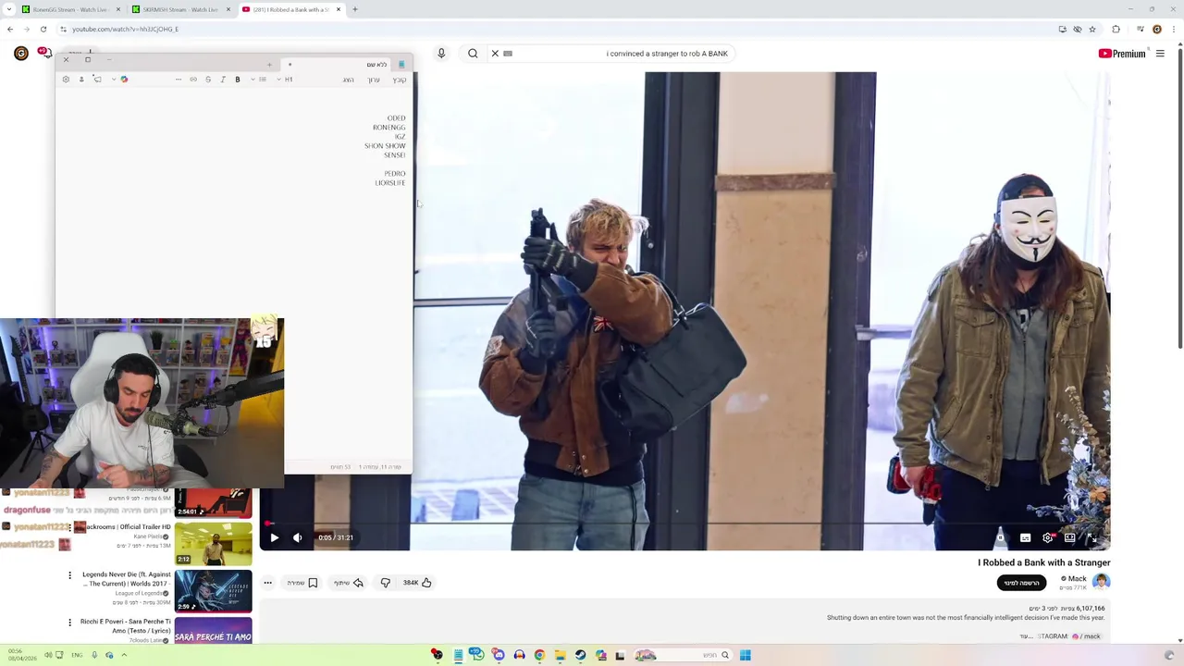The image size is (1184, 666).
Task: Share the video
Action: [349, 583]
